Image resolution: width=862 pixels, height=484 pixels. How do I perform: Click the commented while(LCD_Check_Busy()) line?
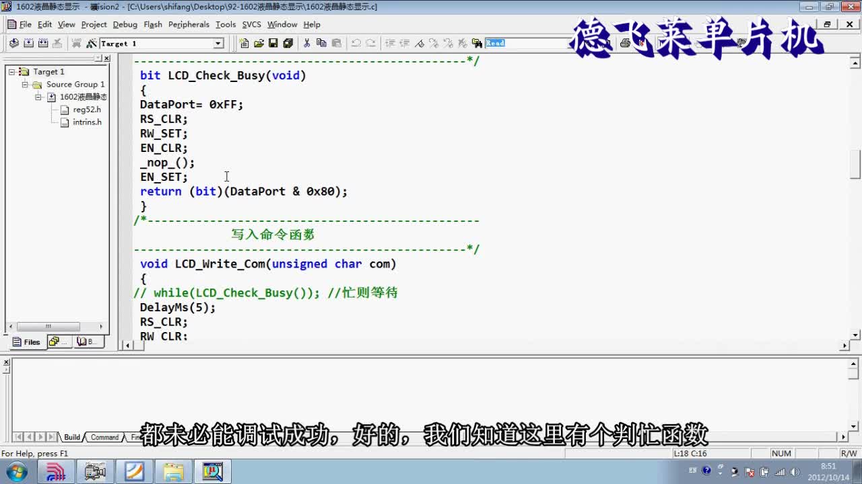(266, 292)
